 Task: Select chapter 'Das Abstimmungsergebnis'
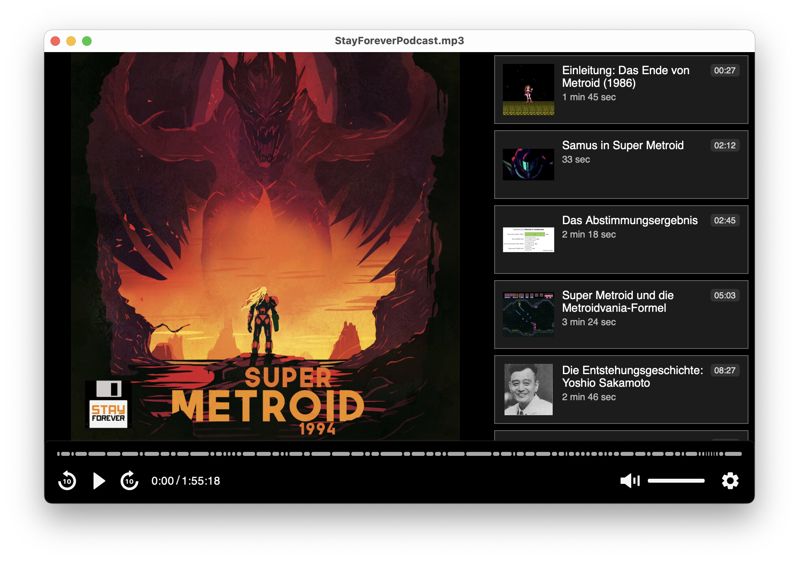point(621,240)
